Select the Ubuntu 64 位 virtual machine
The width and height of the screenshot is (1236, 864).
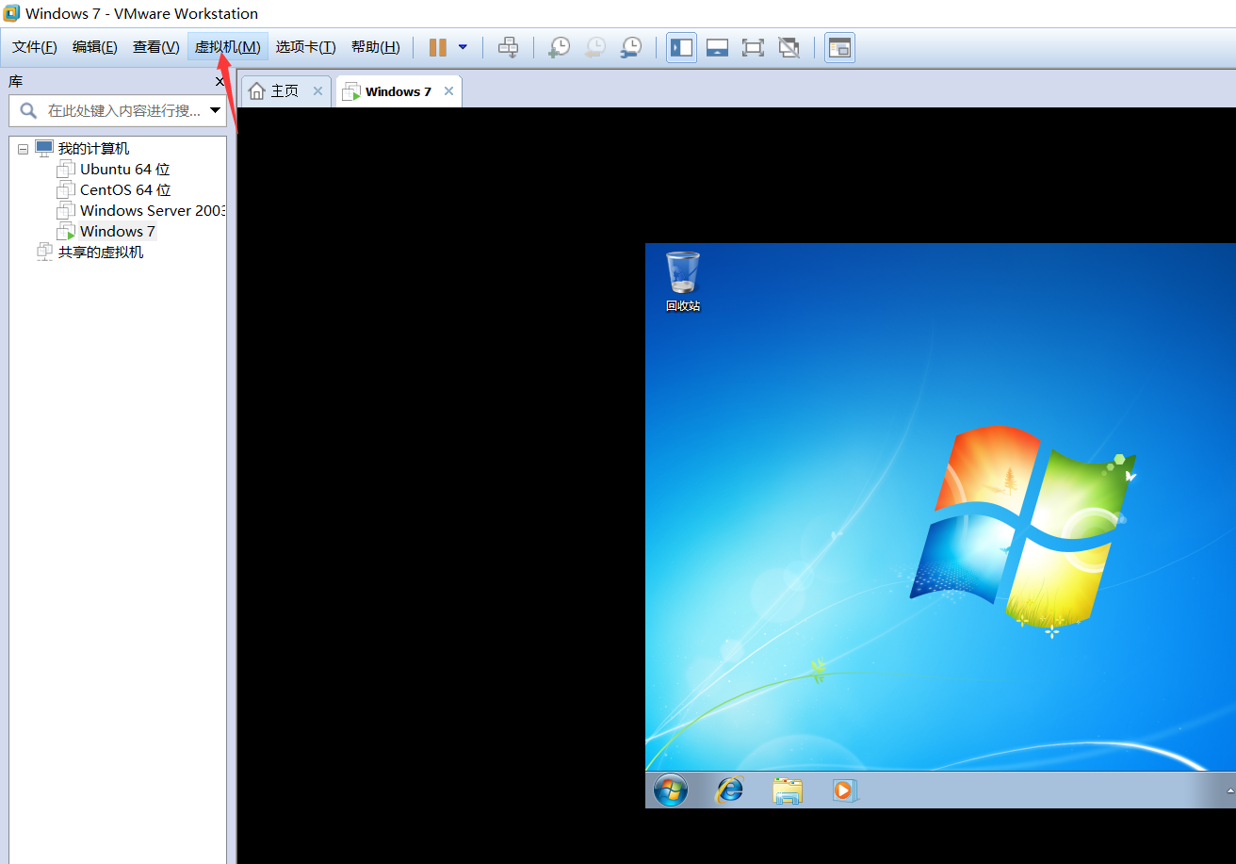point(124,170)
